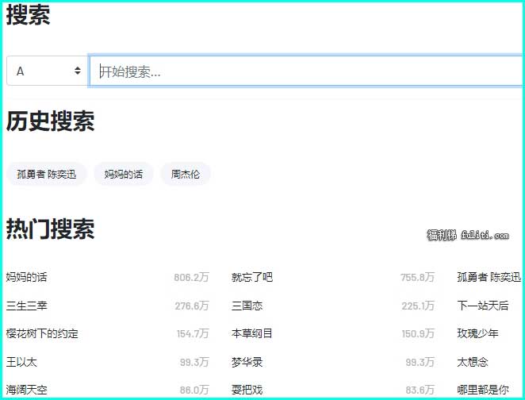Open hot search 王以太
Viewport: 525px width, 400px height.
click(21, 362)
